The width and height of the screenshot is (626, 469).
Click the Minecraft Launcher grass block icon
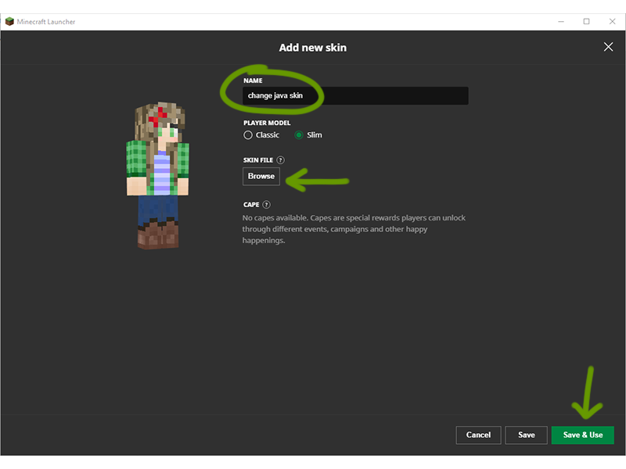coord(10,21)
